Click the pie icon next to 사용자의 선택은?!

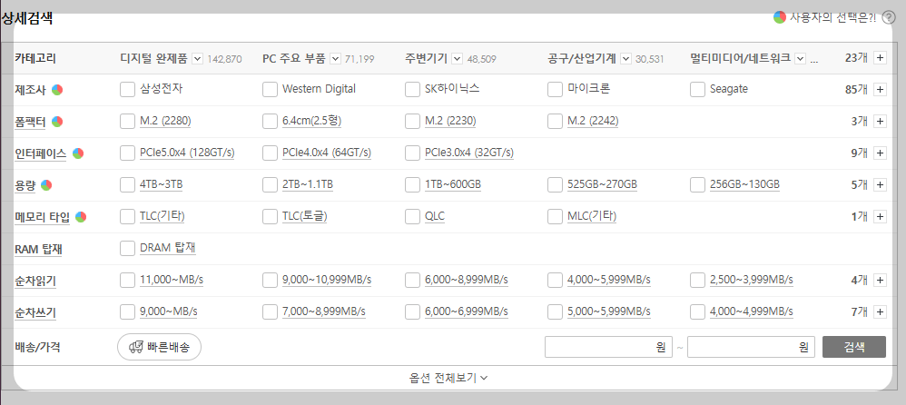click(780, 17)
